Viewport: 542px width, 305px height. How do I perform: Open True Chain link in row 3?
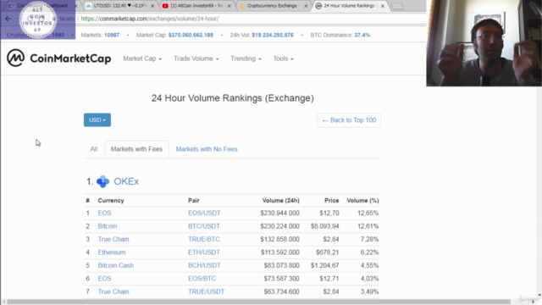pyautogui.click(x=113, y=239)
